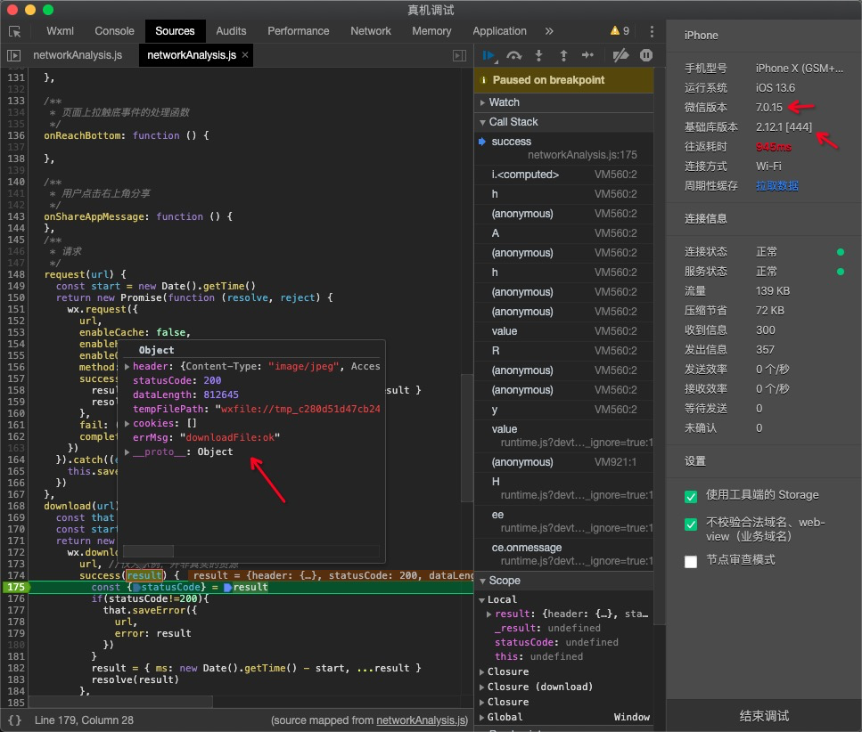The height and width of the screenshot is (732, 862).
Task: Step out of current function
Action: pyautogui.click(x=563, y=55)
